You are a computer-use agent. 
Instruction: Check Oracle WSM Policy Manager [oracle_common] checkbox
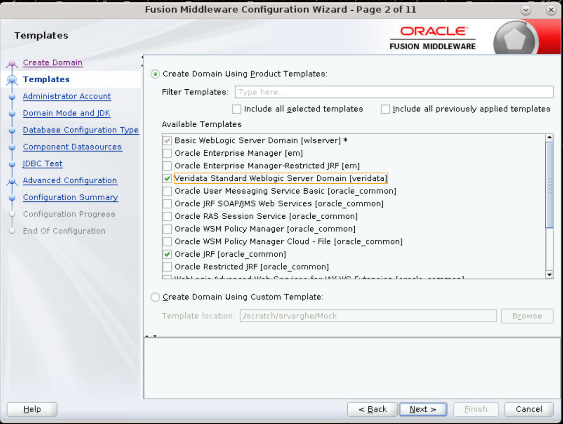167,229
